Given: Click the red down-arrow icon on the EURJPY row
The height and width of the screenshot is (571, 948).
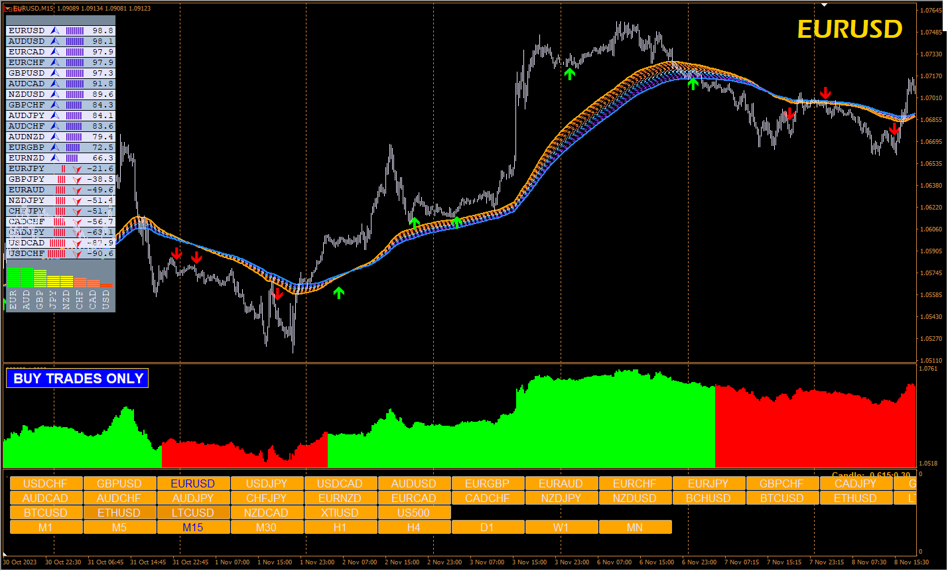Looking at the screenshot, I should 76,168.
